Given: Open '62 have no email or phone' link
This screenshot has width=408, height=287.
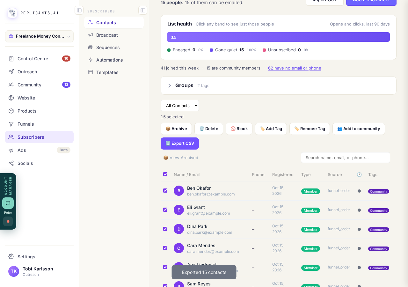Looking at the screenshot, I should coord(295,68).
